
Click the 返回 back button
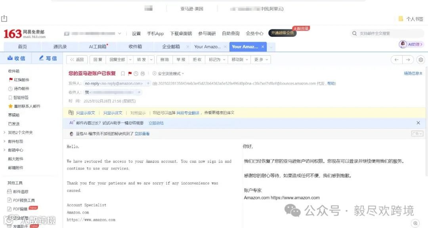[x=77, y=59]
